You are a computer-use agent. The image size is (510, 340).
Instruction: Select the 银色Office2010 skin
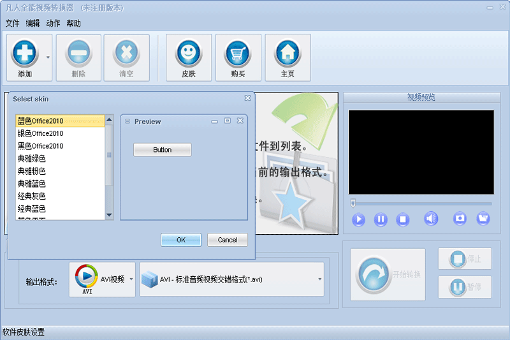tap(60, 133)
